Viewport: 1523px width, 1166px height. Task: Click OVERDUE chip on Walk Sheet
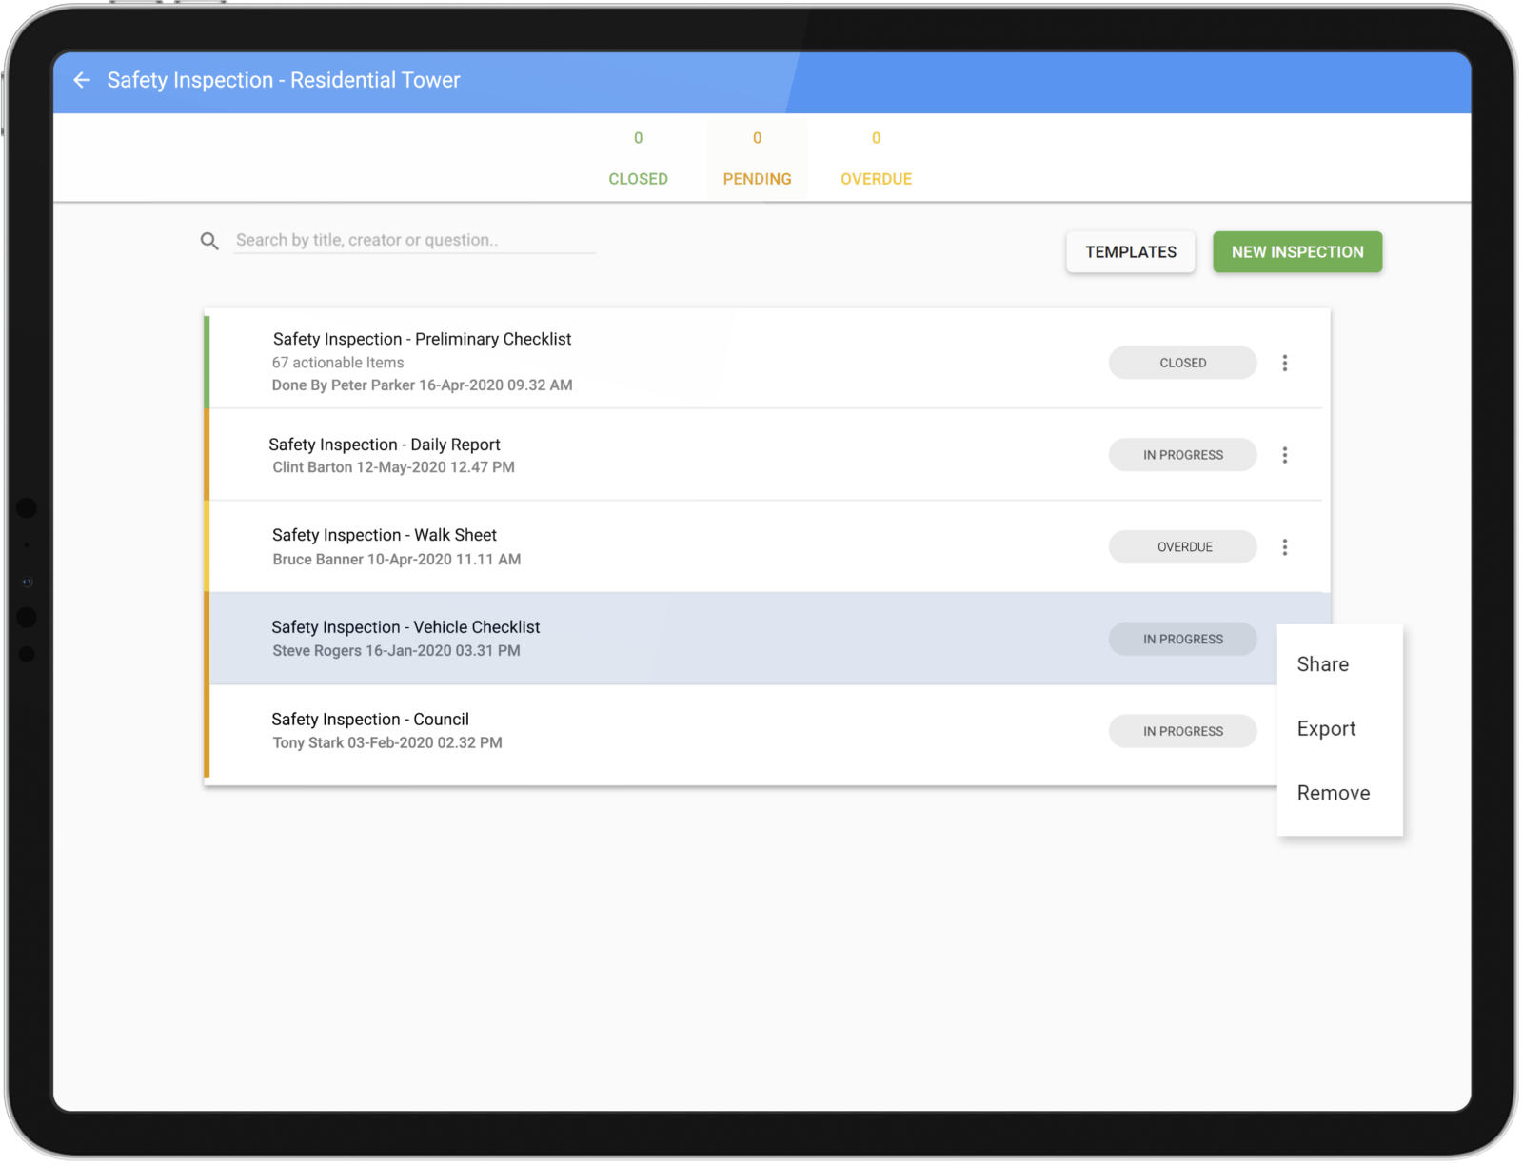[1182, 547]
